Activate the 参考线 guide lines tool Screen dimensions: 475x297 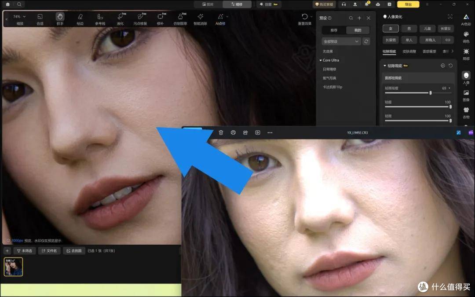tap(100, 19)
